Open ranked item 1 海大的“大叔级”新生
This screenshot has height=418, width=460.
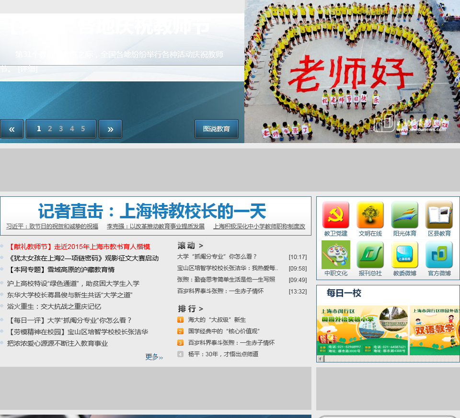coord(217,320)
